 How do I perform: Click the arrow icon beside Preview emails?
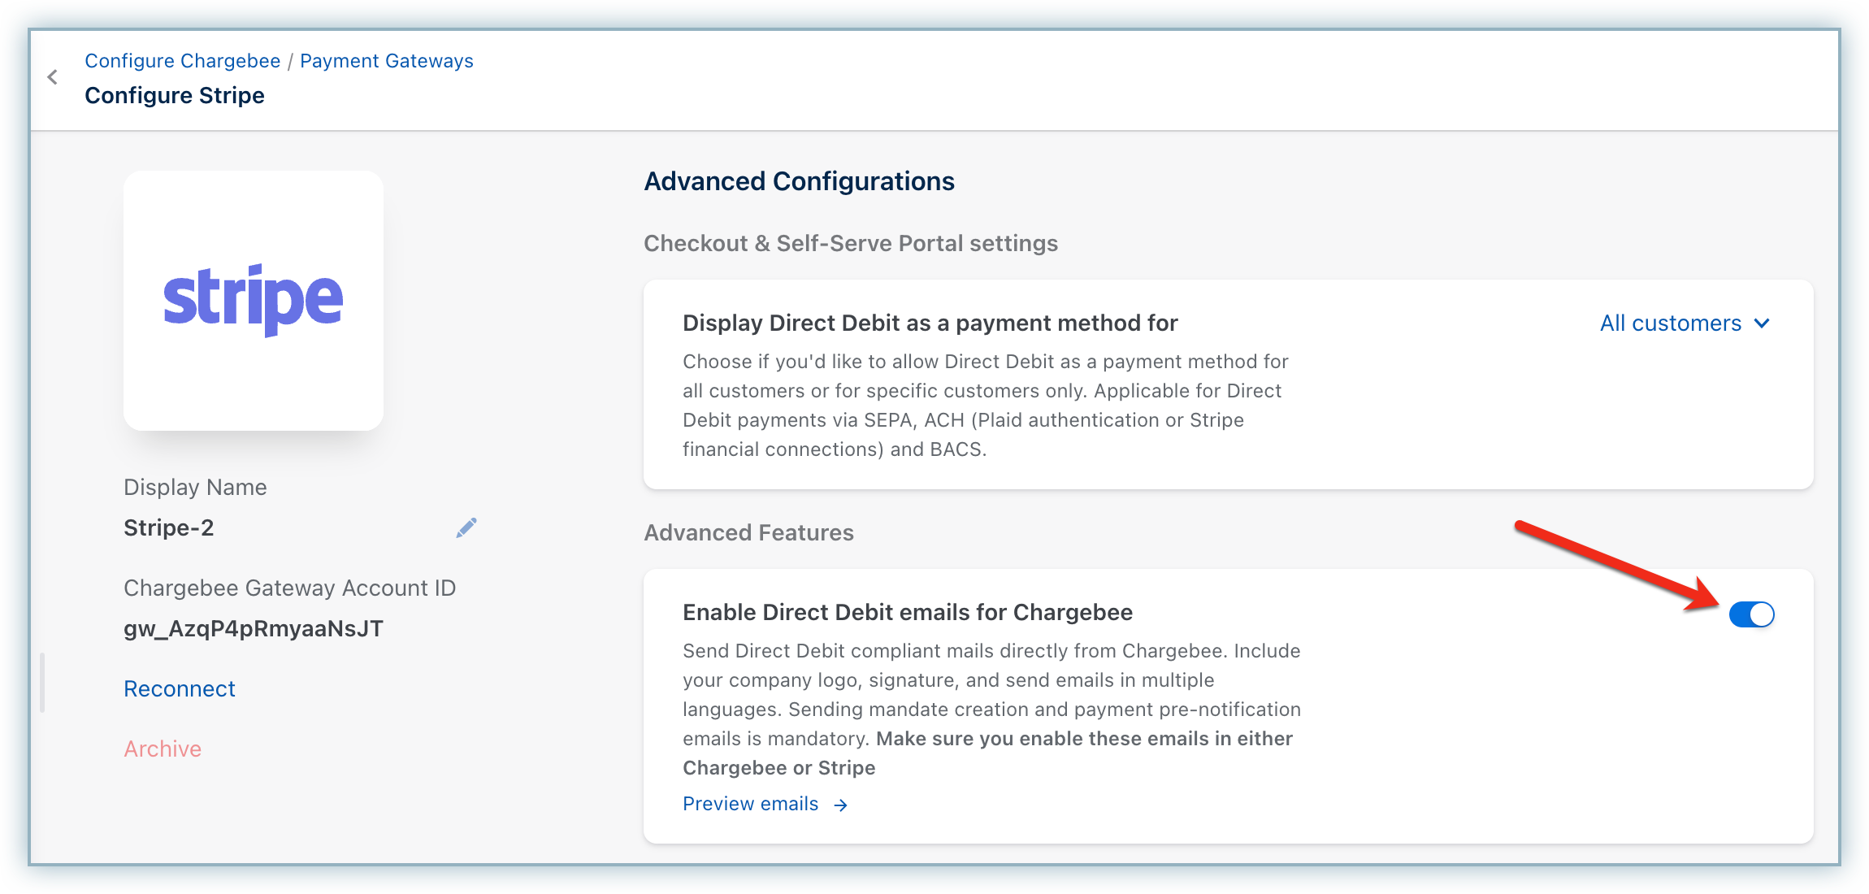841,805
